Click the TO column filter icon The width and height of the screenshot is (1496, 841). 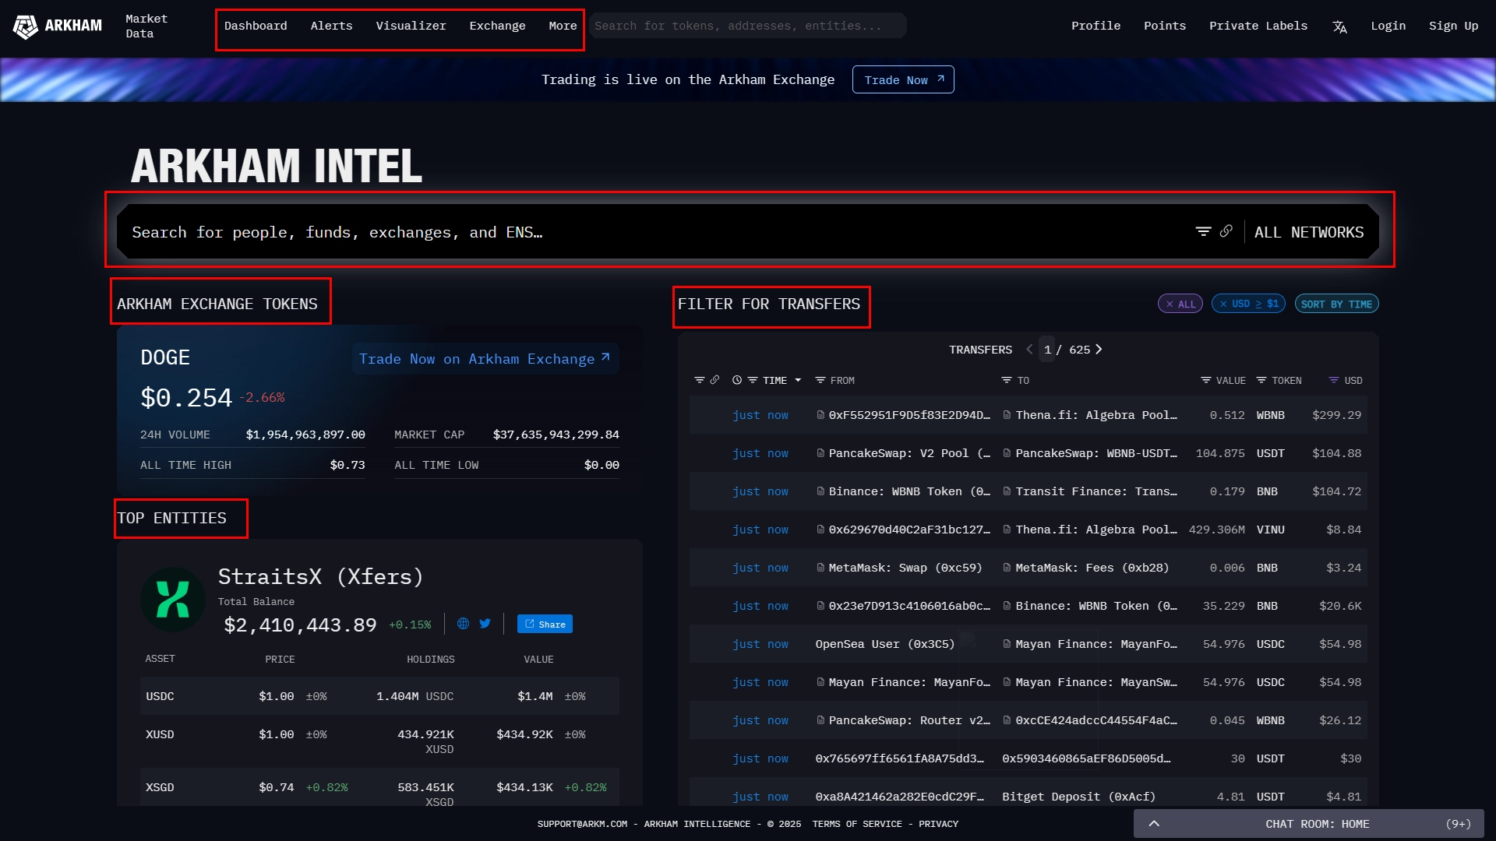pyautogui.click(x=1006, y=380)
